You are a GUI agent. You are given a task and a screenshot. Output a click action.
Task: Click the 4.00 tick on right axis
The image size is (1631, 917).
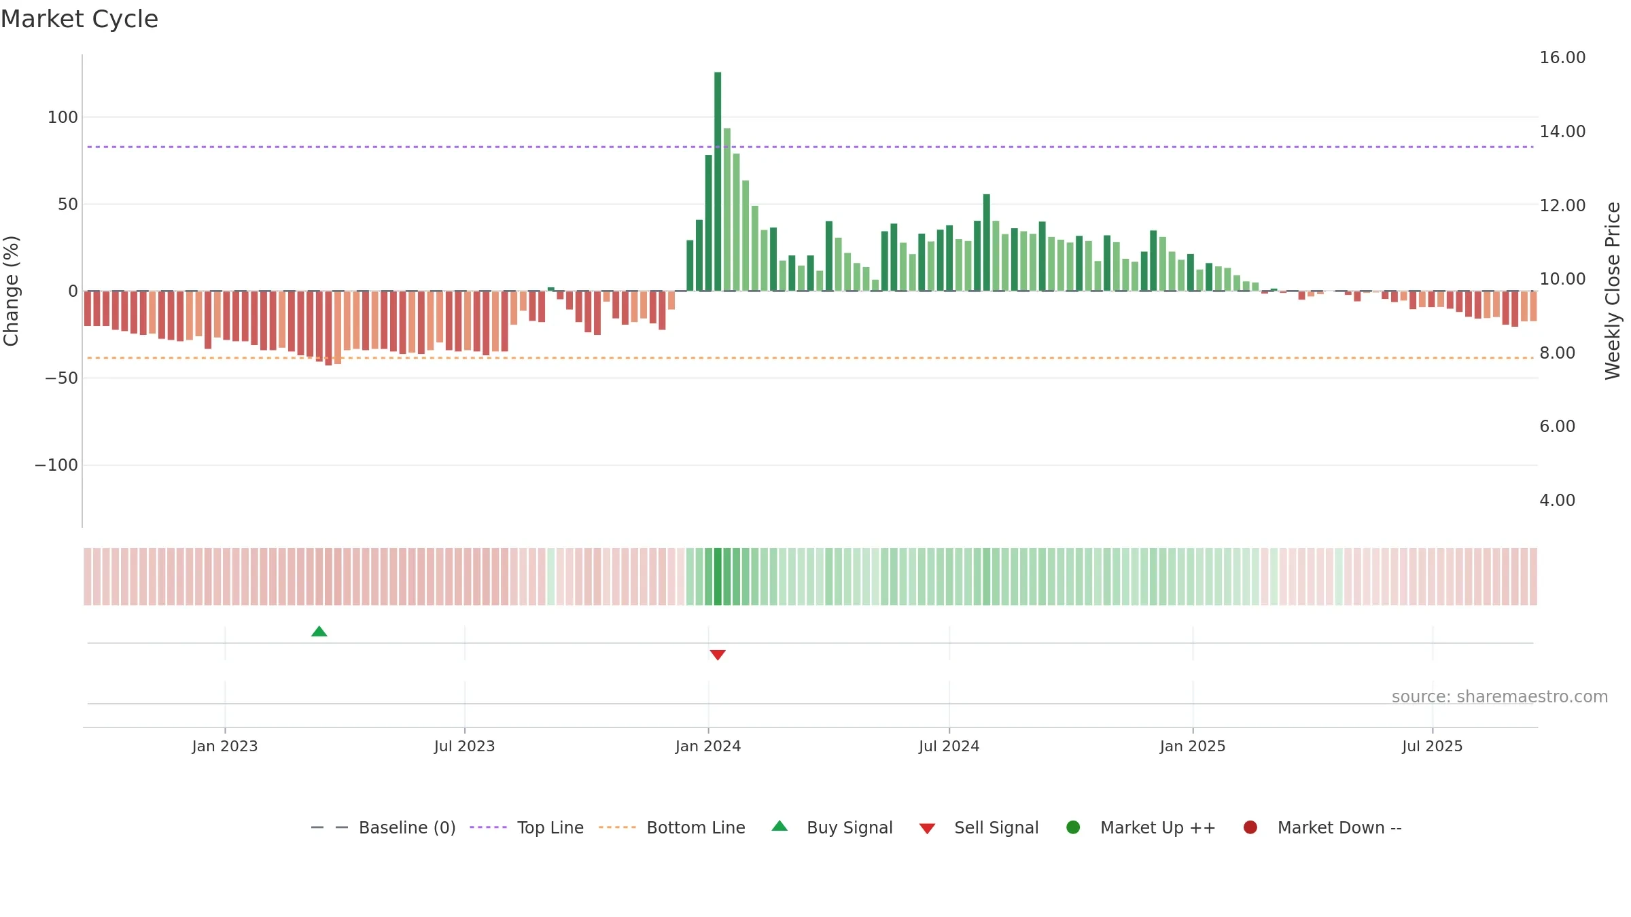tap(1557, 501)
